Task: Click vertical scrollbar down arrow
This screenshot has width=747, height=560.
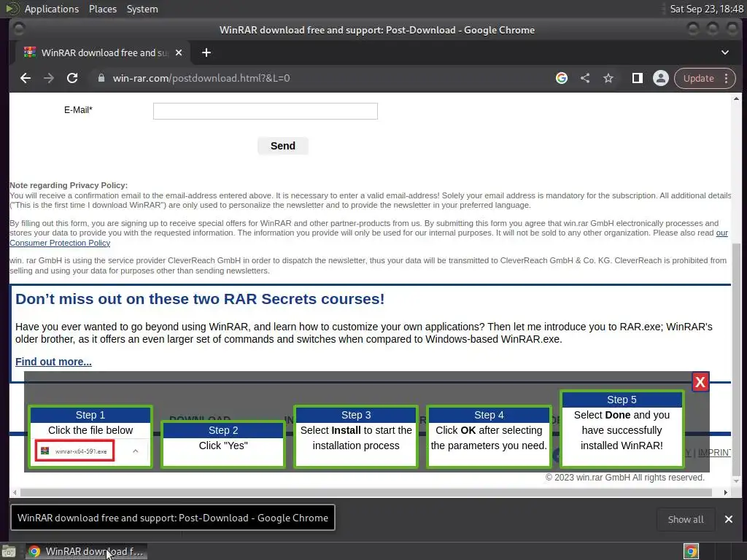Action: 736,481
